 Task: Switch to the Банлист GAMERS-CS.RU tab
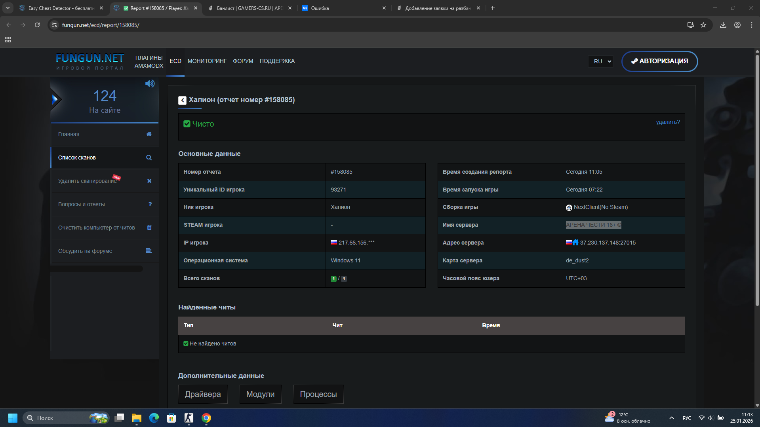coord(250,8)
